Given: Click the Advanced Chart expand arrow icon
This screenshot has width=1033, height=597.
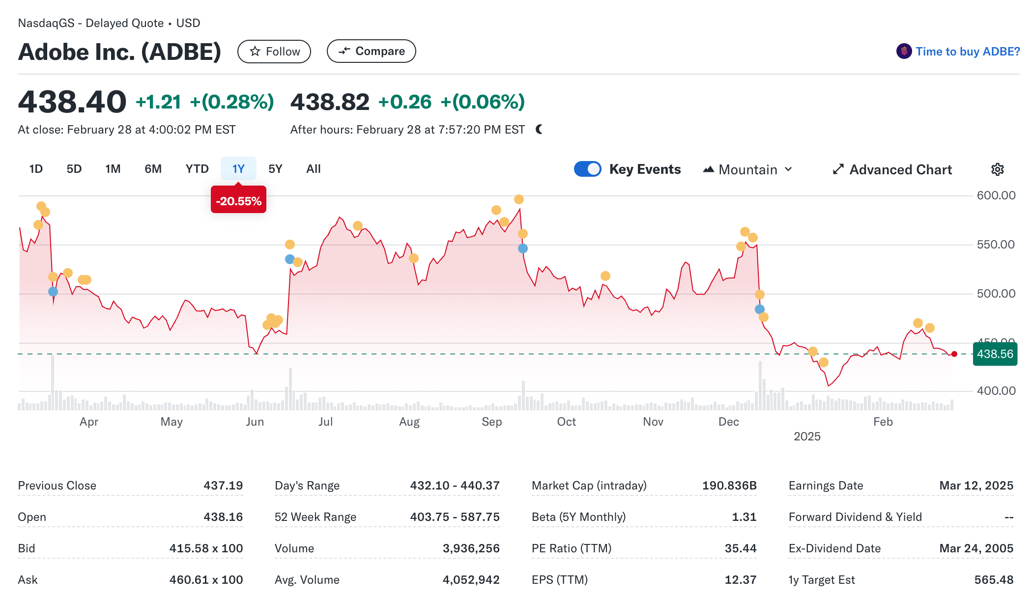Looking at the screenshot, I should click(838, 169).
